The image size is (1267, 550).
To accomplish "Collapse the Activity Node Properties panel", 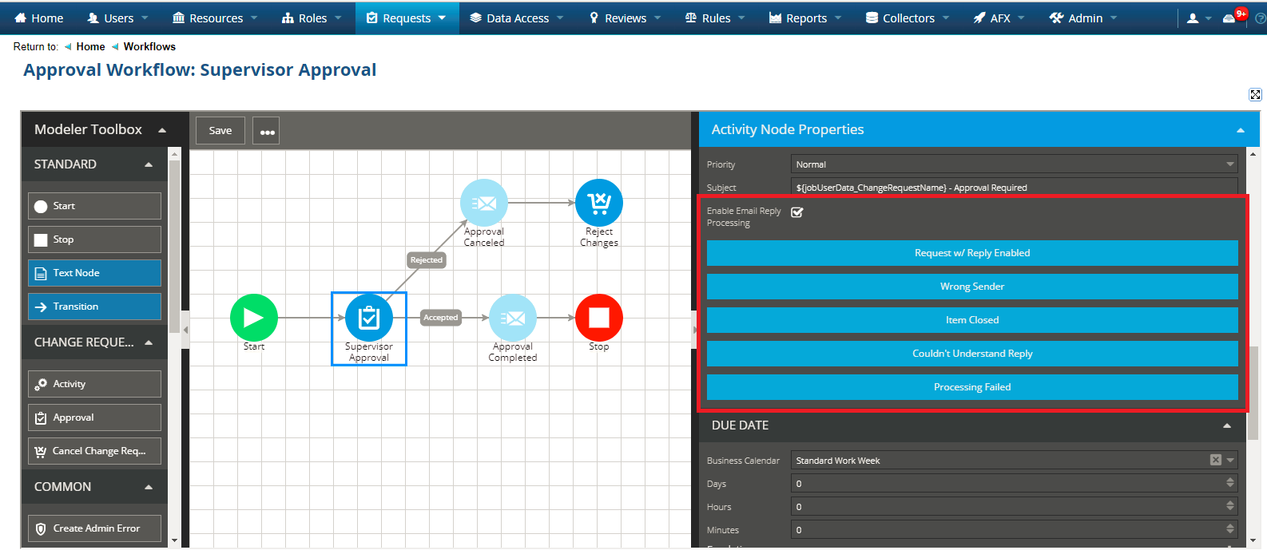I will coord(1240,130).
